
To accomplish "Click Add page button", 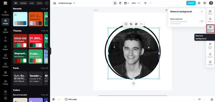I will (71, 99).
